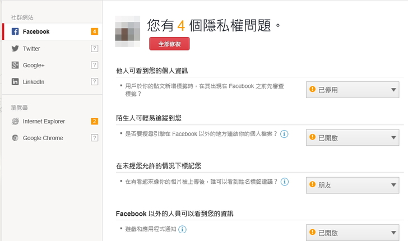Click the question mark badge next to Twitter

pos(95,49)
